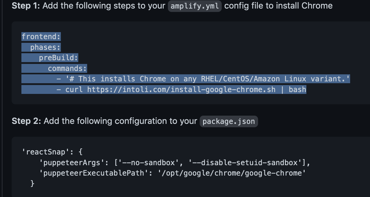370x197 pixels.
Task: Click the amplify.yml inline code label
Action: click(194, 6)
